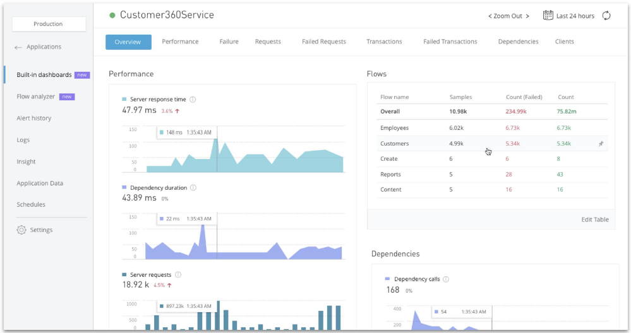The image size is (631, 333).
Task: Click info icon beside Dependency calls
Action: coord(446,279)
